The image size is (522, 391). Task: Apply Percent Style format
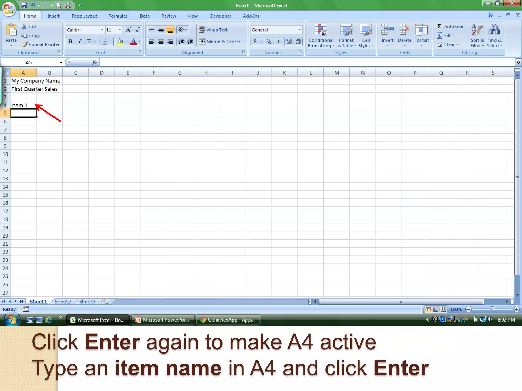click(269, 41)
